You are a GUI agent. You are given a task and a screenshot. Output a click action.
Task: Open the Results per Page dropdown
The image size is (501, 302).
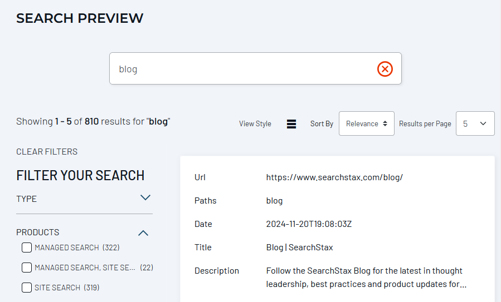coord(475,123)
